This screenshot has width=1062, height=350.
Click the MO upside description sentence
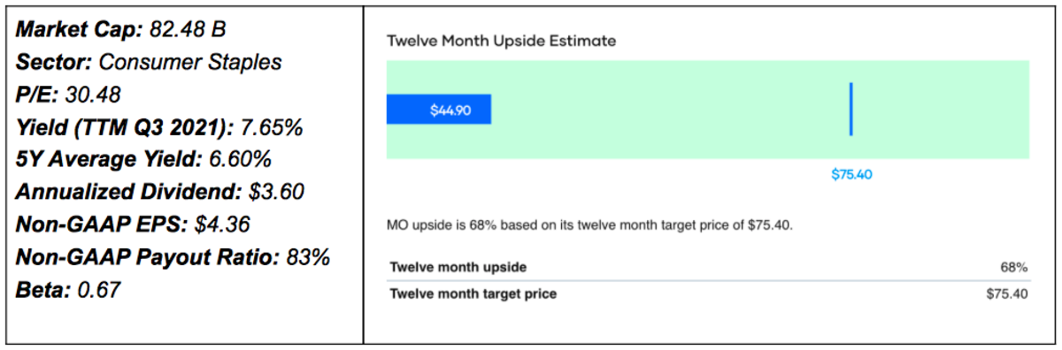tap(590, 225)
